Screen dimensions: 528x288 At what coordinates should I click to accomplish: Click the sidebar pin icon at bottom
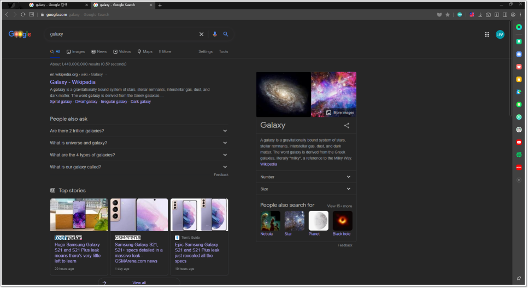(x=519, y=278)
